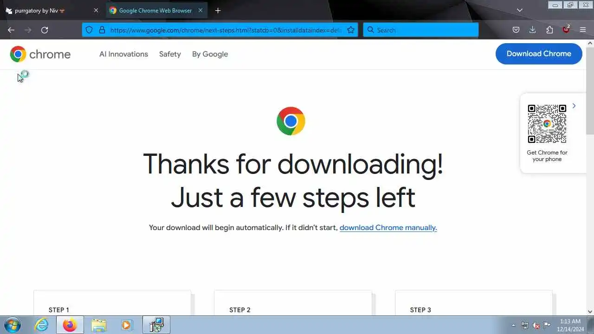Image resolution: width=594 pixels, height=334 pixels.
Task: Go back to the previous page
Action: [x=11, y=30]
